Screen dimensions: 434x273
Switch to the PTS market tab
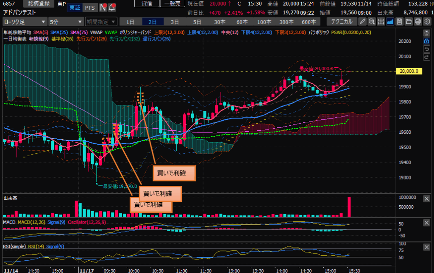pos(89,8)
